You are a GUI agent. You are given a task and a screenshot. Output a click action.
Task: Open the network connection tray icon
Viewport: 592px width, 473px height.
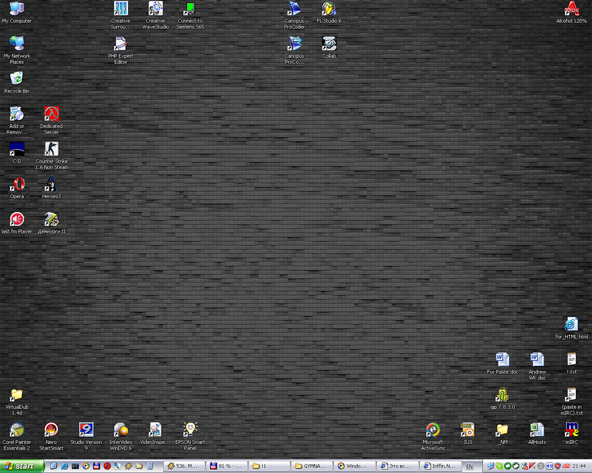pos(491,466)
